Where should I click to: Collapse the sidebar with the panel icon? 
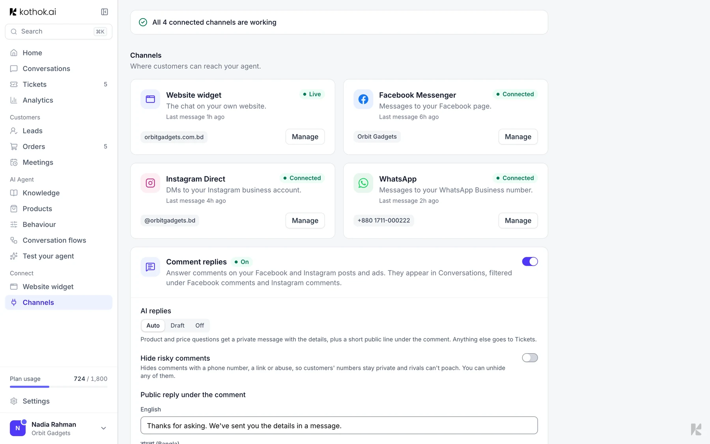[x=105, y=12]
